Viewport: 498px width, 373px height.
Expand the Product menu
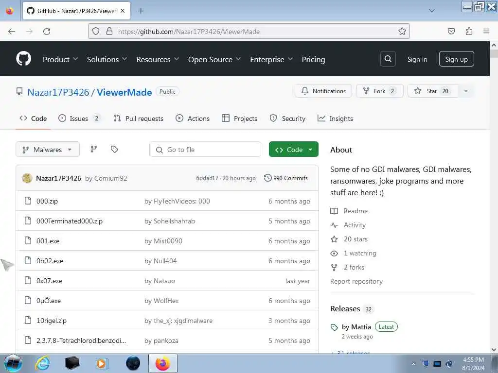point(60,59)
